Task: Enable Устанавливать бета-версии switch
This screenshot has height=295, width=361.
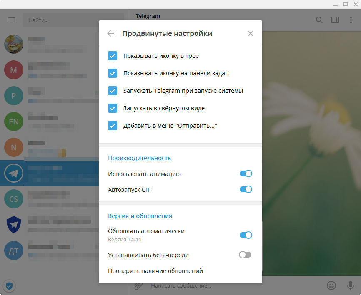Action: [x=245, y=255]
